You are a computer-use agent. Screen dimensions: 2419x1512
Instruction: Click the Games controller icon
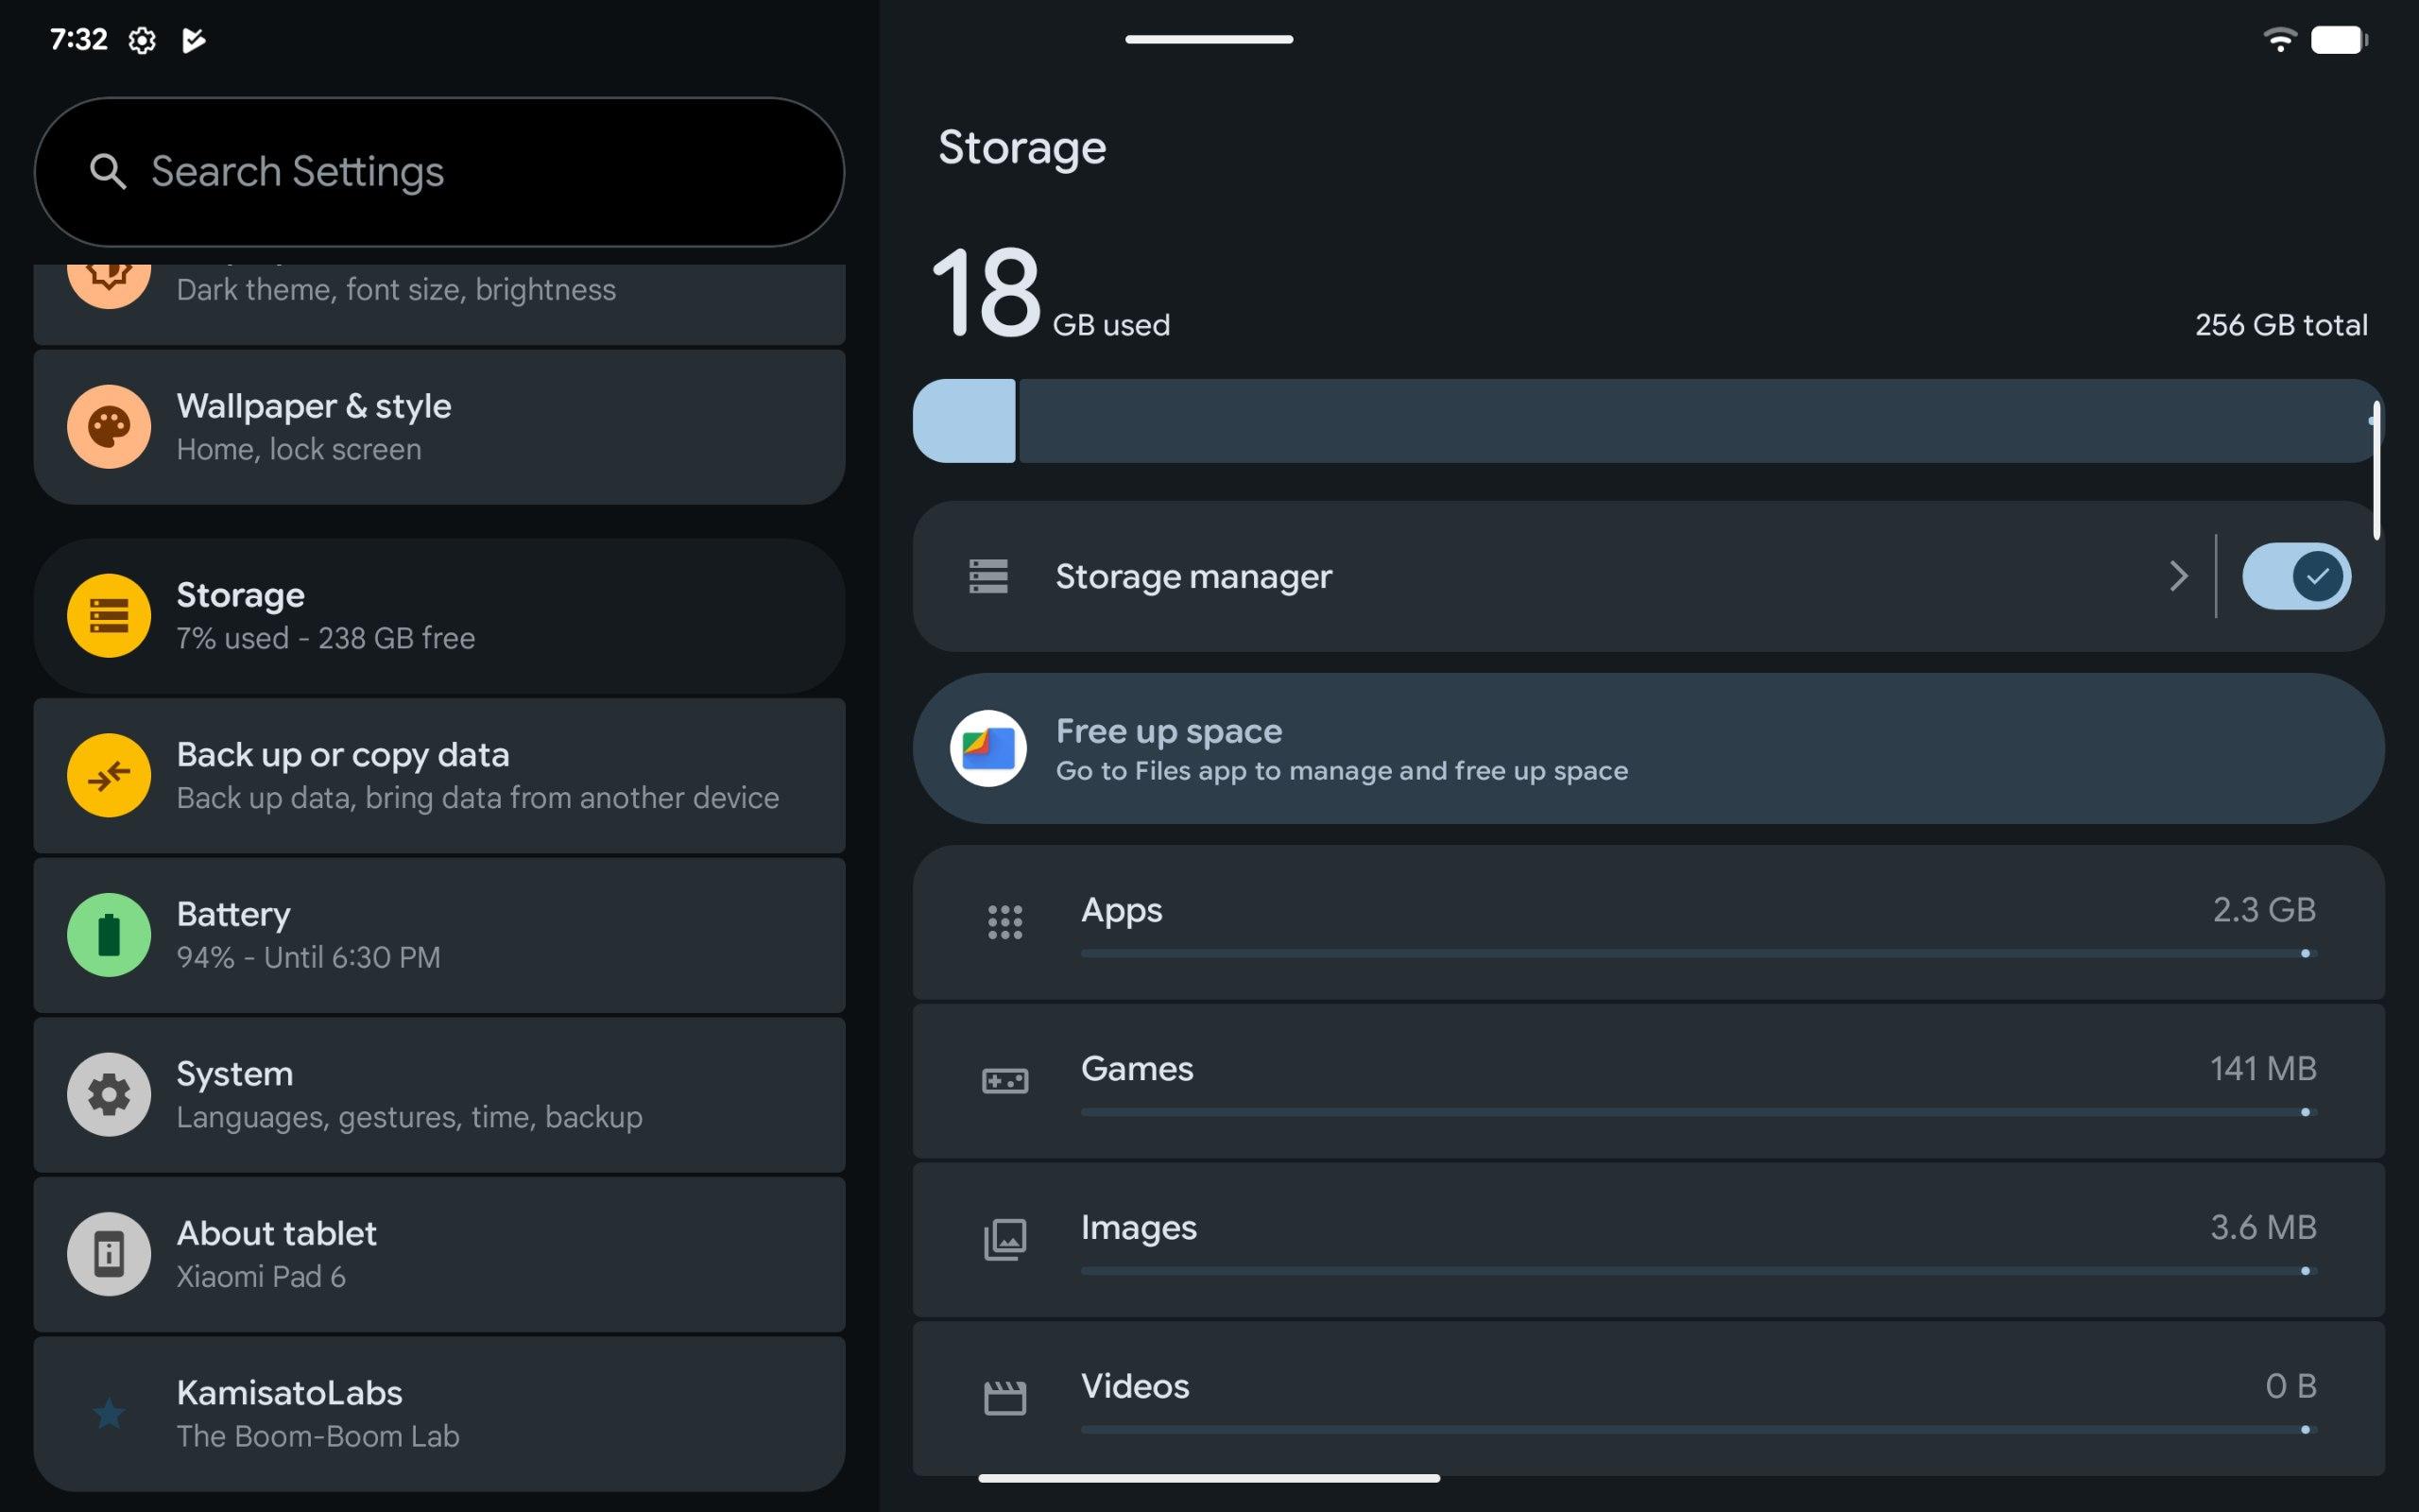coord(1004,1081)
